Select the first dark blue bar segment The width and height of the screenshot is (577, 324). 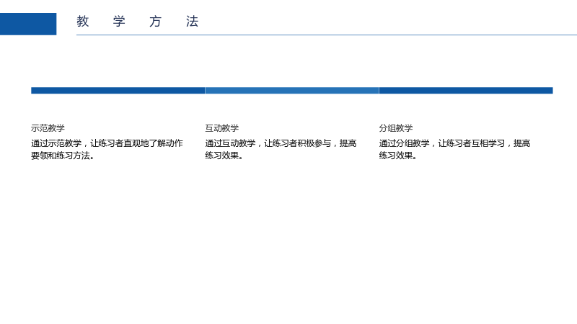pyautogui.click(x=118, y=91)
